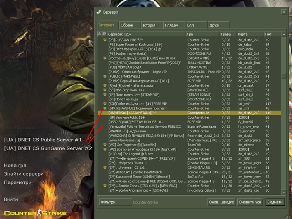Sort servers by Гра column
Image resolution: width=292 pixels, height=219 pixels.
tap(203, 34)
